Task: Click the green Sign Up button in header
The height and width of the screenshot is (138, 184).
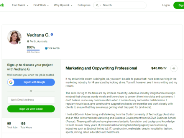Action: point(179,5)
